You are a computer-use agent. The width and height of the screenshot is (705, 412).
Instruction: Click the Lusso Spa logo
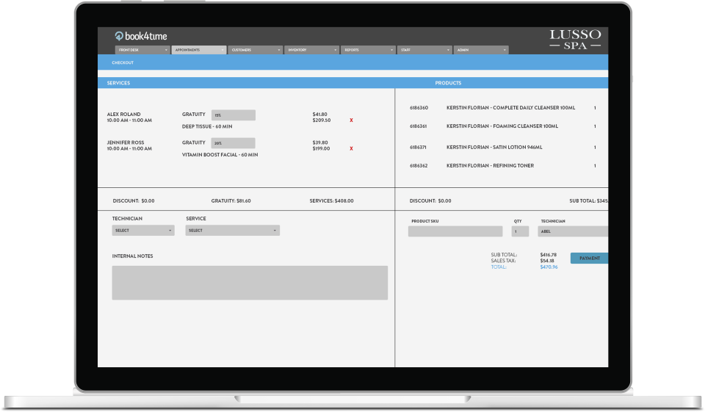575,40
